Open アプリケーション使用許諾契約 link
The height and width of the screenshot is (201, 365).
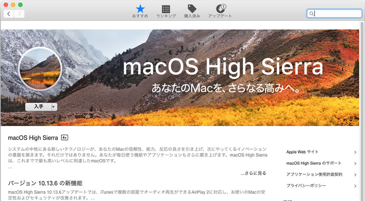pyautogui.click(x=314, y=175)
